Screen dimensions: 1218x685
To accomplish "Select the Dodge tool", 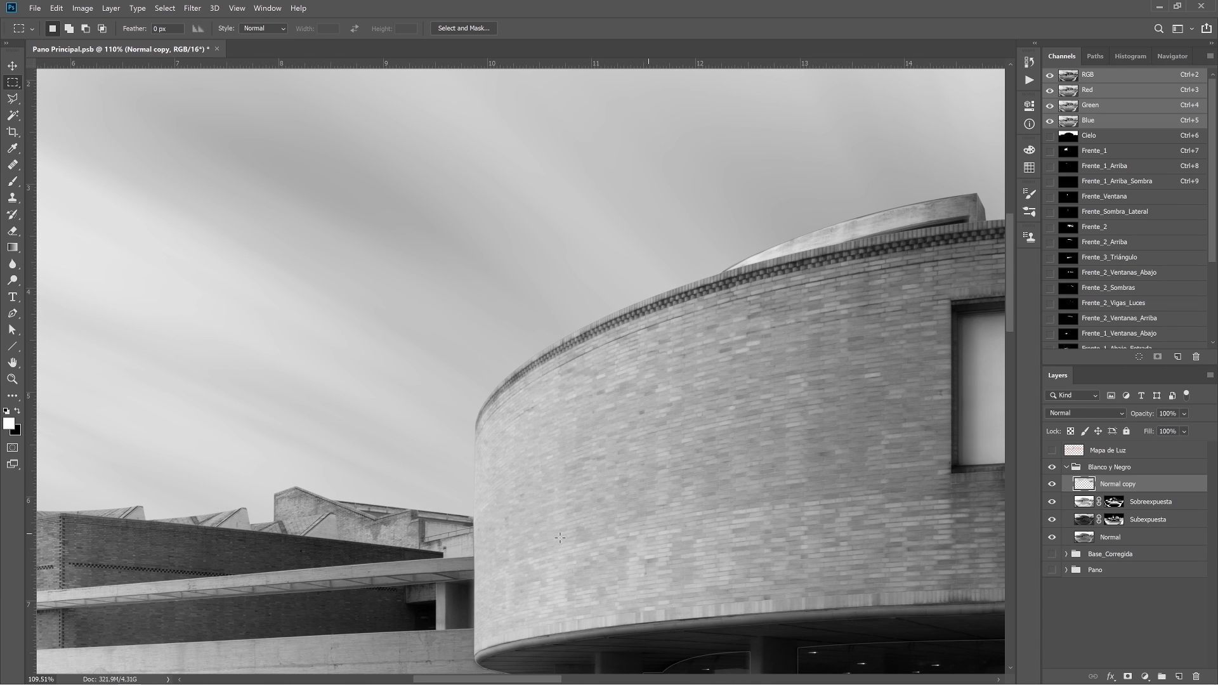I will click(13, 280).
